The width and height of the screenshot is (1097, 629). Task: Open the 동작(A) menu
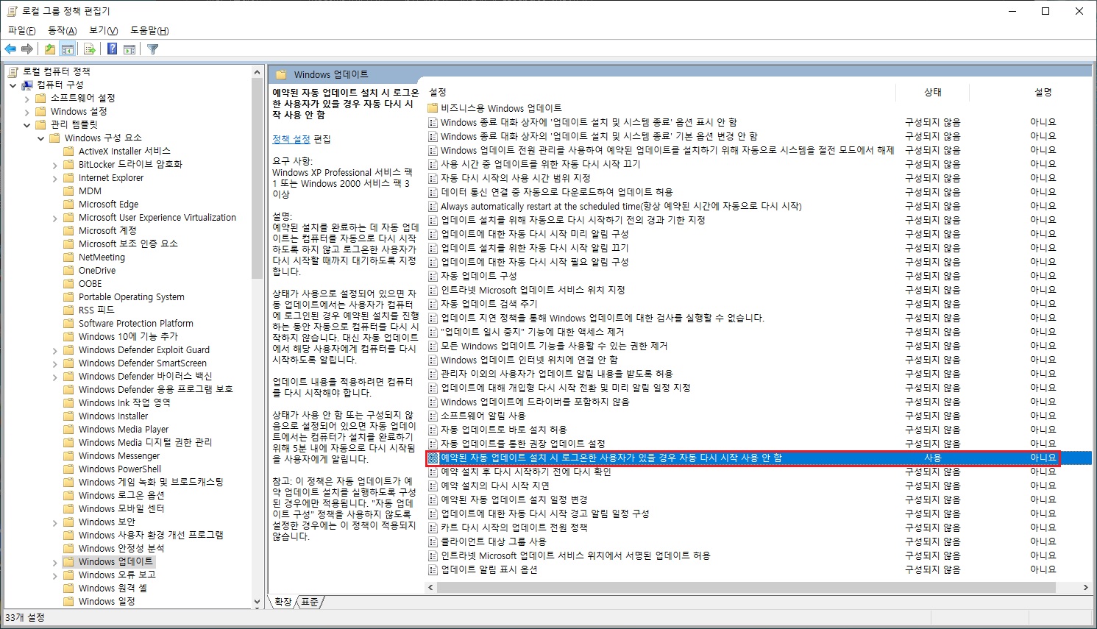tap(62, 30)
